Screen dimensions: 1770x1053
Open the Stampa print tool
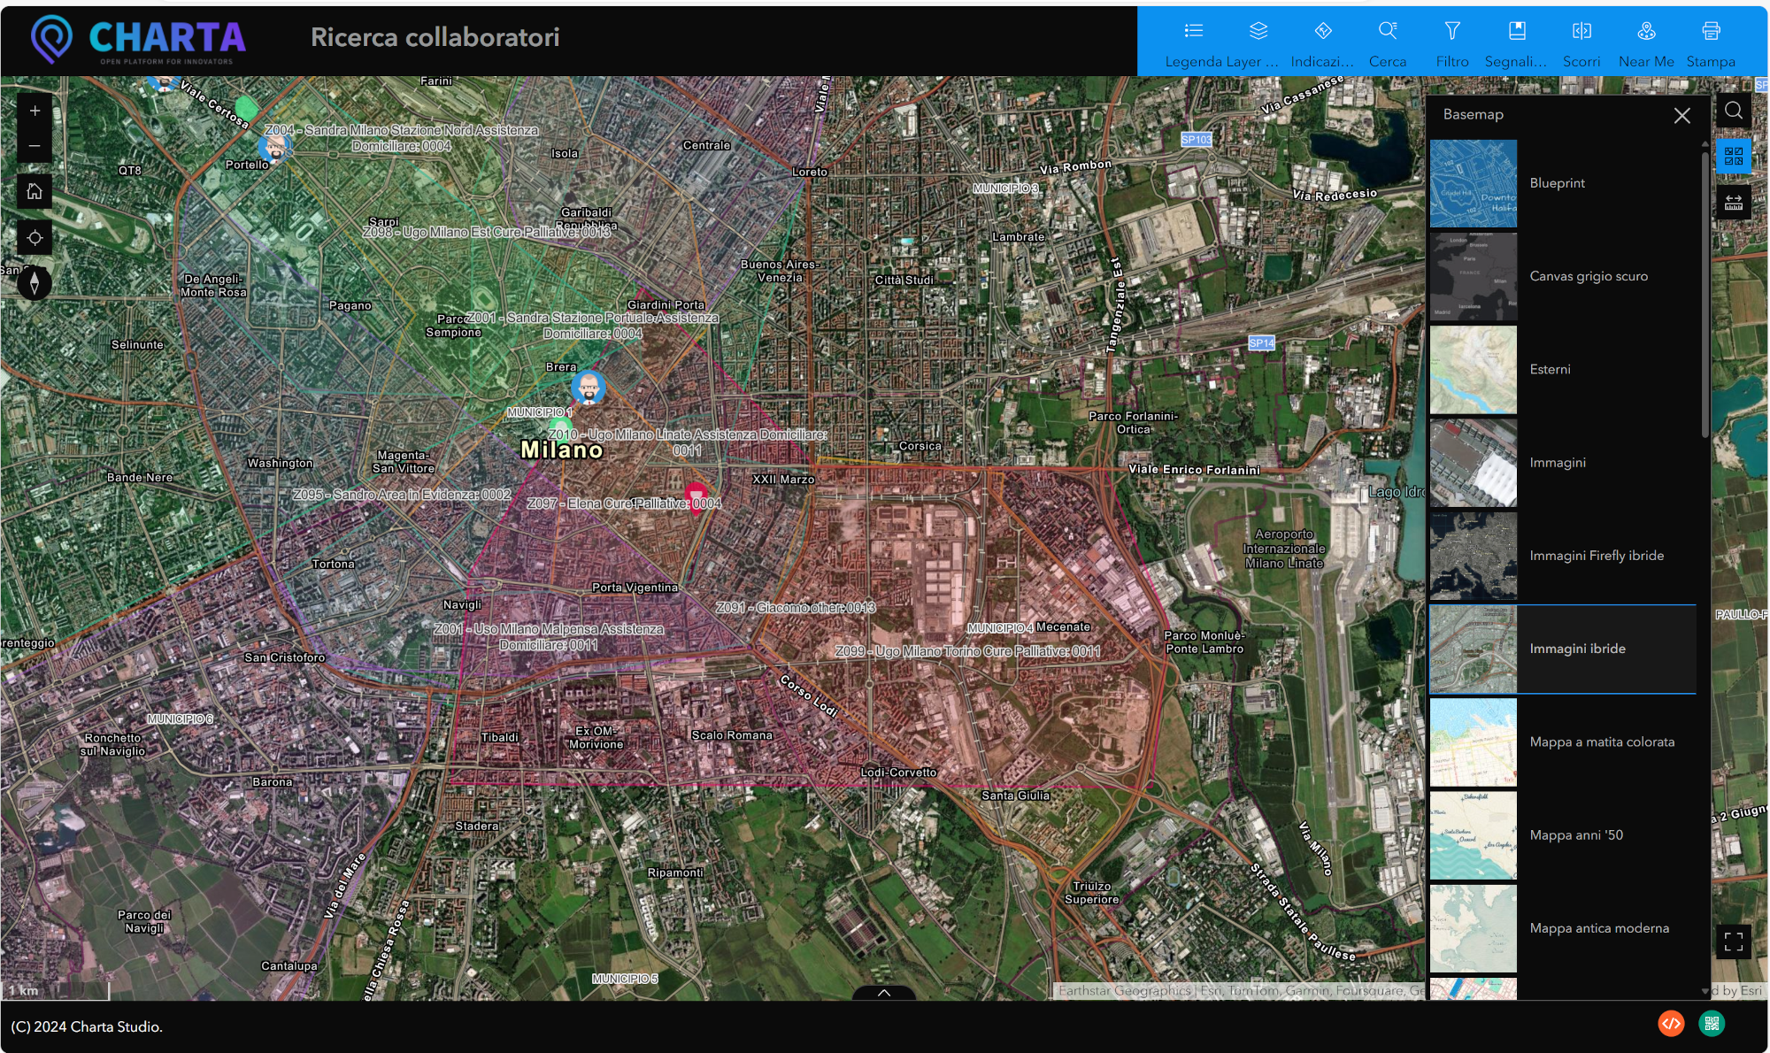point(1711,42)
